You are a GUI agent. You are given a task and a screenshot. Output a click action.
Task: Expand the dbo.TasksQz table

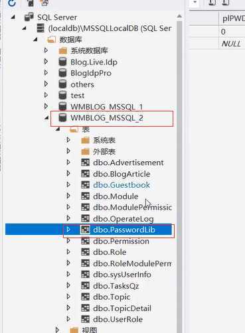tap(68, 285)
